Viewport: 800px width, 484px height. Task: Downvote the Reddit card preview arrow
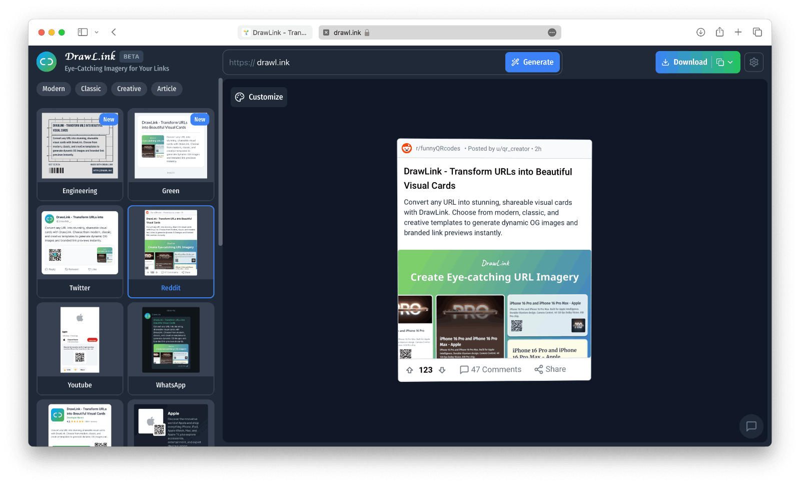point(442,370)
